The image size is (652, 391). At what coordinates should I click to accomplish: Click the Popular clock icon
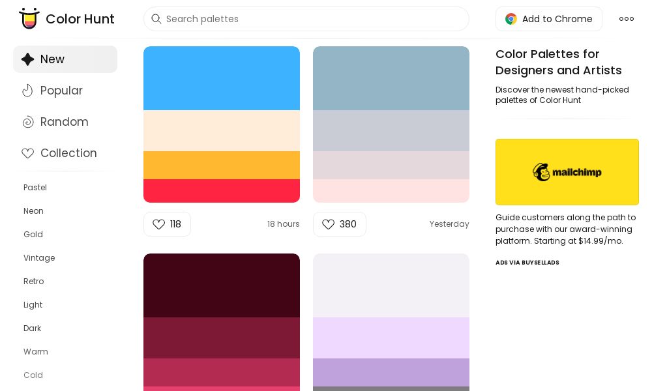click(28, 91)
